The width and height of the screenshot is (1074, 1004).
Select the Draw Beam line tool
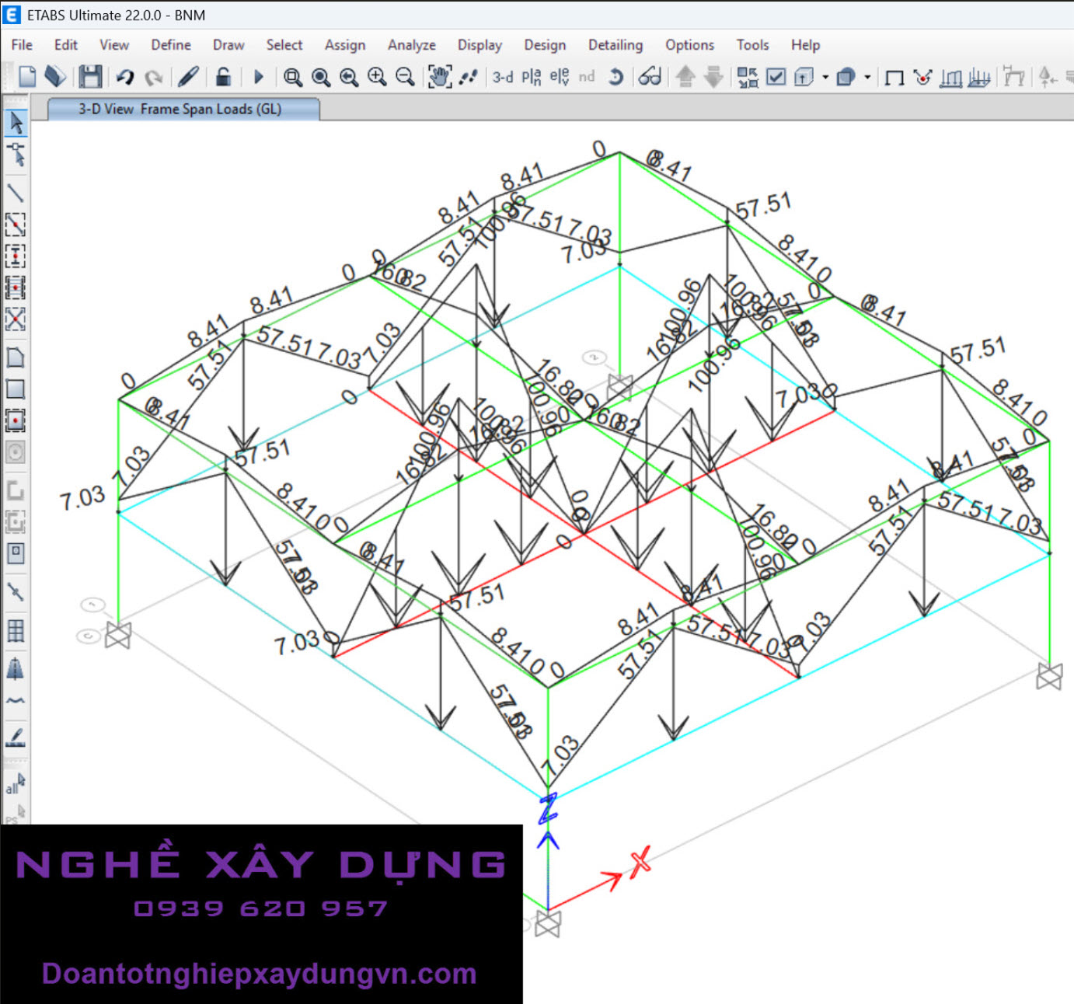15,193
